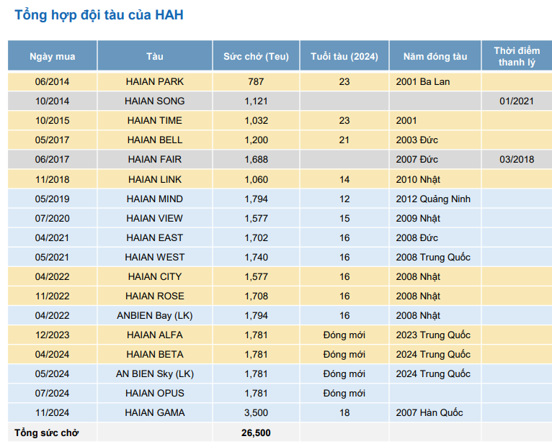Click the purchase date '11/2018'
This screenshot has height=444, width=552.
(52, 179)
